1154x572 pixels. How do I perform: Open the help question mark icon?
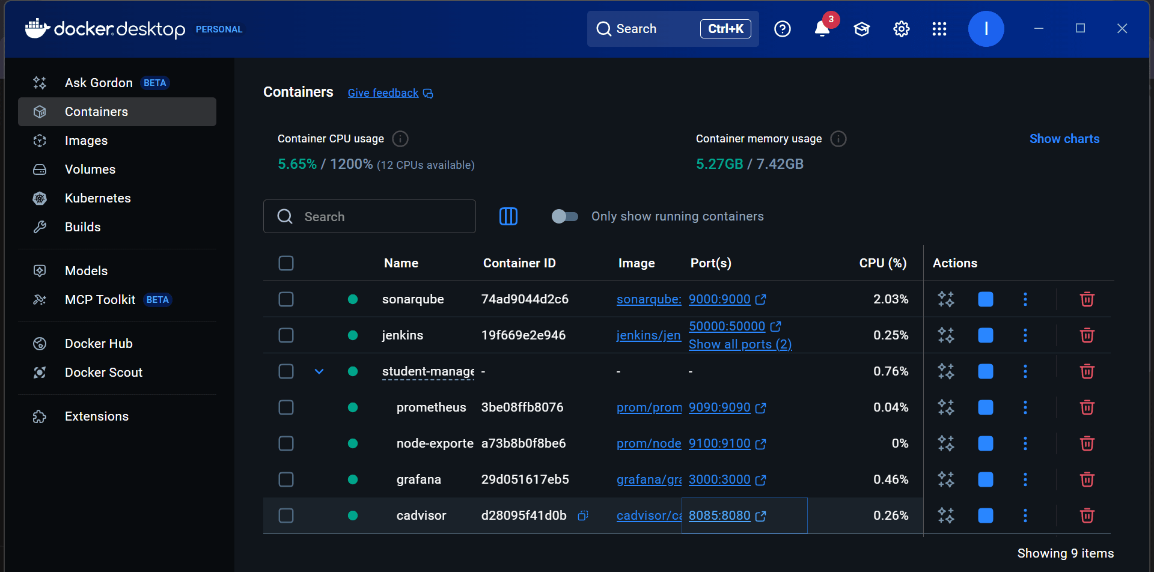click(x=783, y=29)
